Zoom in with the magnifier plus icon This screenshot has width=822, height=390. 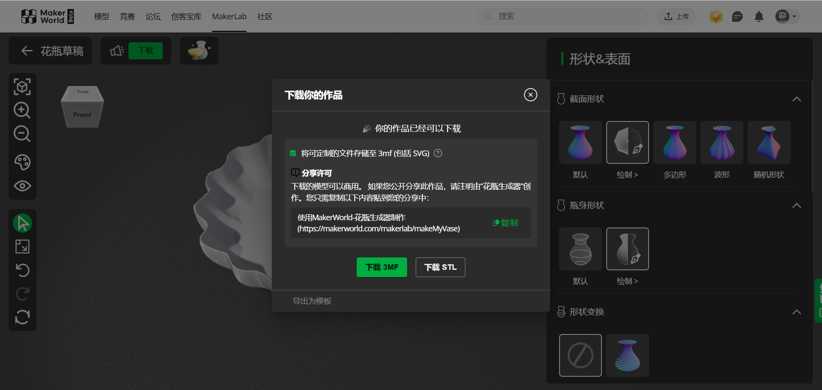click(x=22, y=110)
